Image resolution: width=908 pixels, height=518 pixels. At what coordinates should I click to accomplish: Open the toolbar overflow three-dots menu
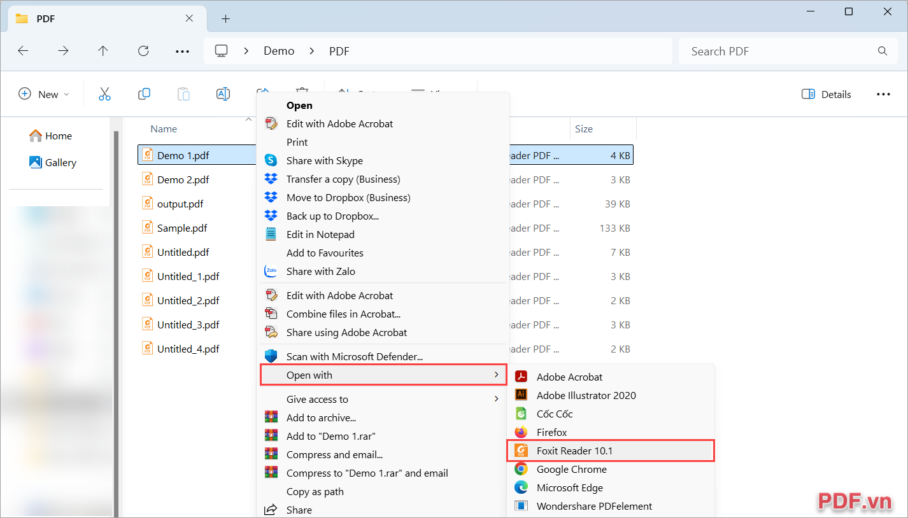883,94
